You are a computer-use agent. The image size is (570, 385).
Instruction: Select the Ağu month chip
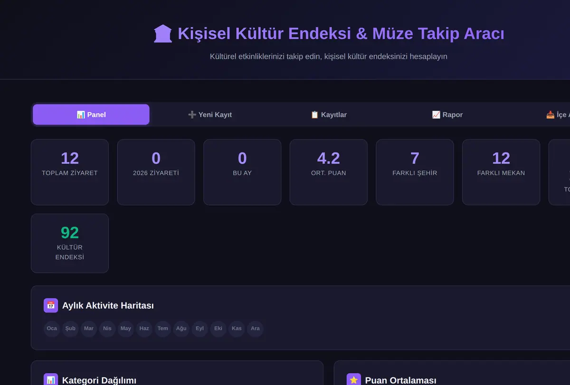pos(181,329)
